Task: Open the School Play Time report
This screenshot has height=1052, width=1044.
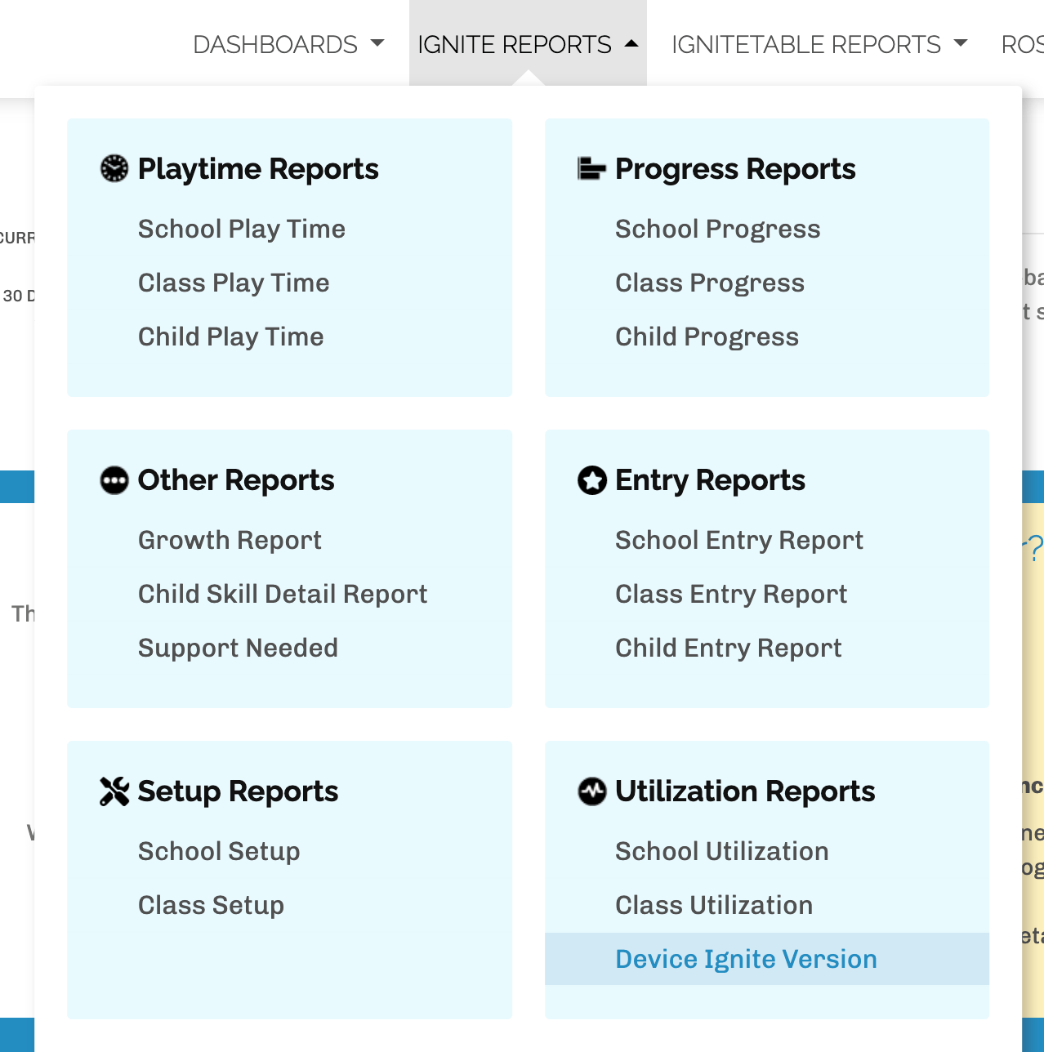Action: coord(242,229)
